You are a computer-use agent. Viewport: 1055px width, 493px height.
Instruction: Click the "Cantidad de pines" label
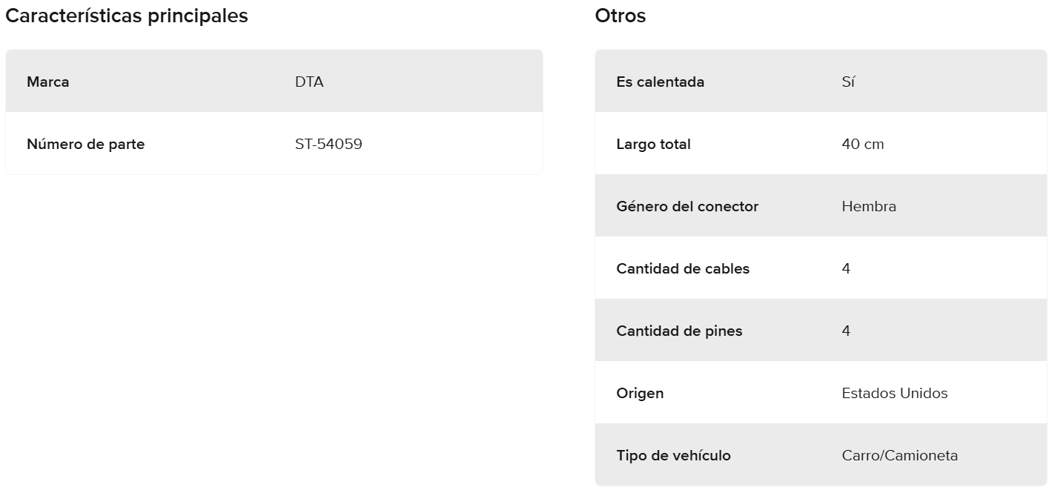pyautogui.click(x=679, y=331)
